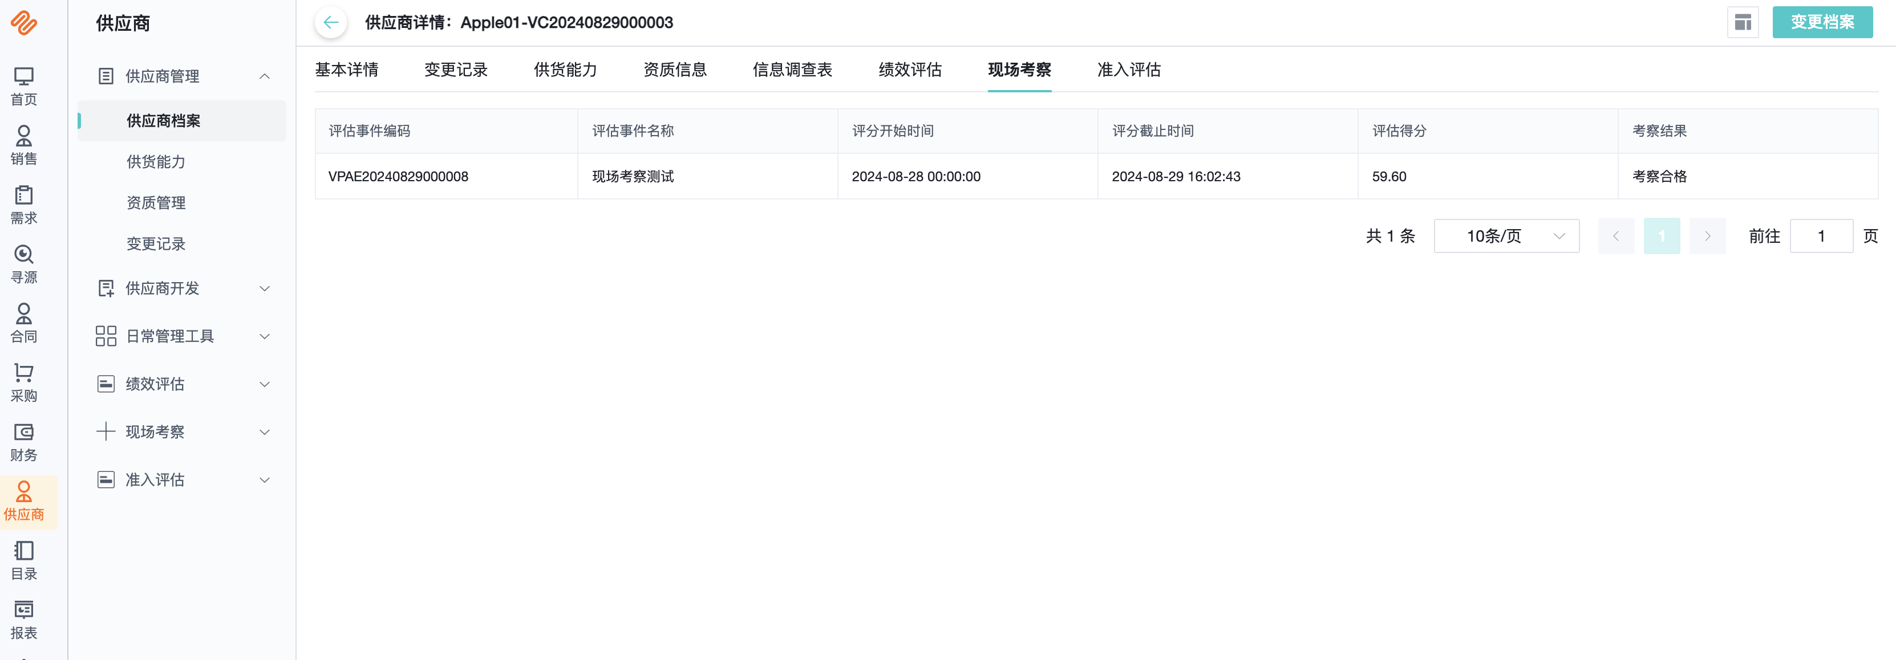Expand the 准入评估 sidebar chevron
This screenshot has width=1896, height=660.
pos(265,480)
